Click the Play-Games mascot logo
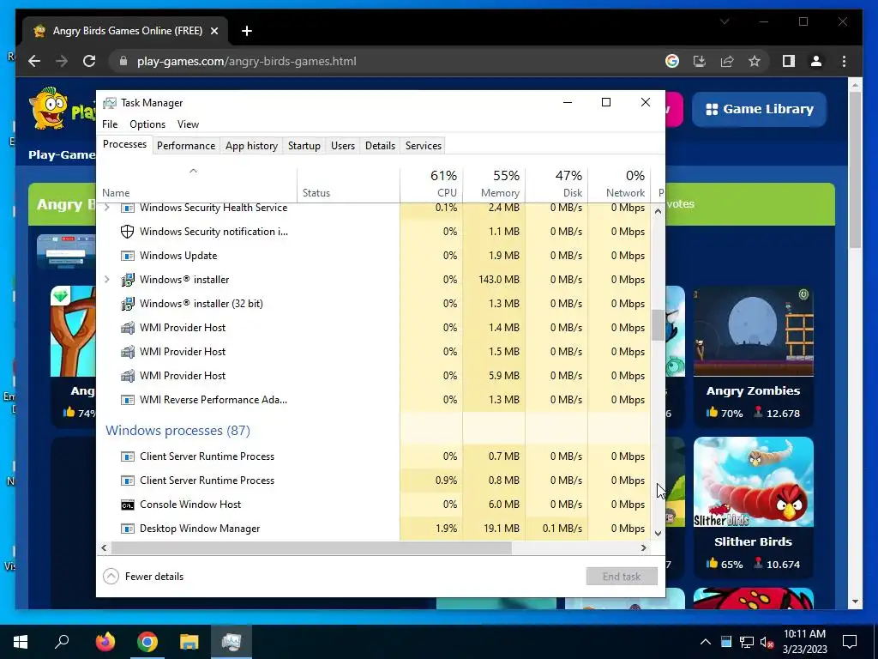Viewport: 878px width, 659px height. coord(48,108)
